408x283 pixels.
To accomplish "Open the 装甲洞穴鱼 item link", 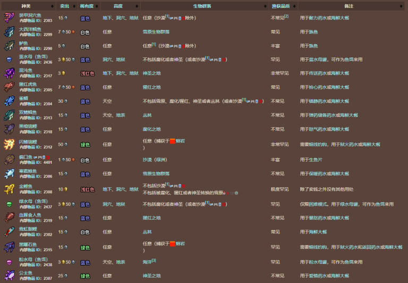I will click(x=30, y=15).
